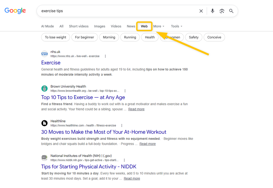Open the Tools dropdown
Screen dimensions: 273x188
click(176, 26)
